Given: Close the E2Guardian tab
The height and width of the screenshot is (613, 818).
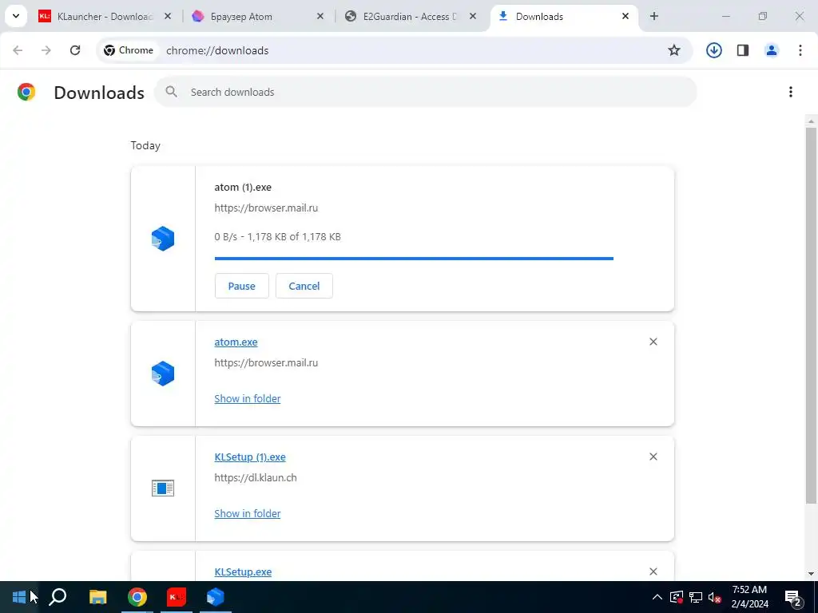Looking at the screenshot, I should [473, 16].
